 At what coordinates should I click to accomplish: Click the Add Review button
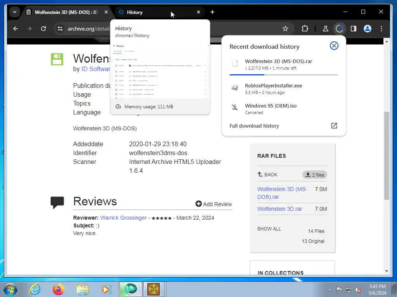click(214, 204)
